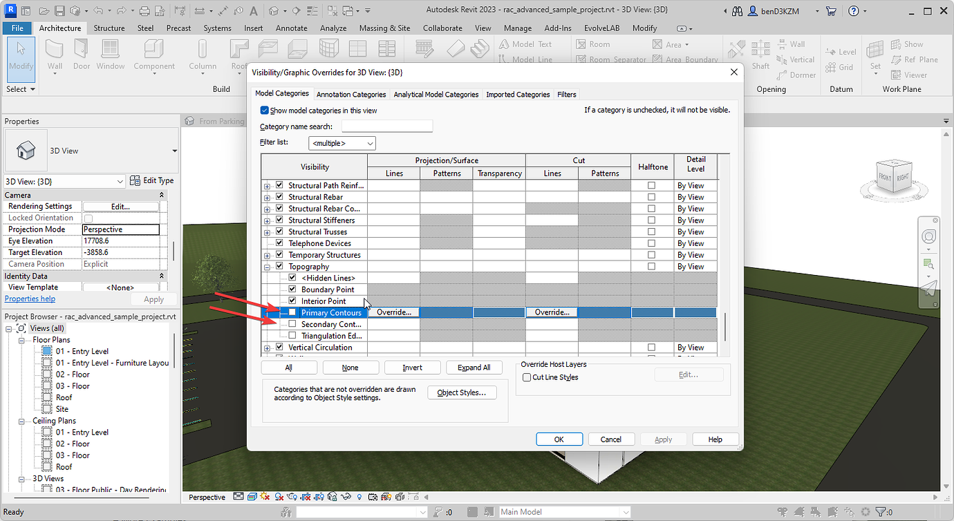The width and height of the screenshot is (954, 521).
Task: Enable Halftone for Structural Rebar
Action: (652, 196)
